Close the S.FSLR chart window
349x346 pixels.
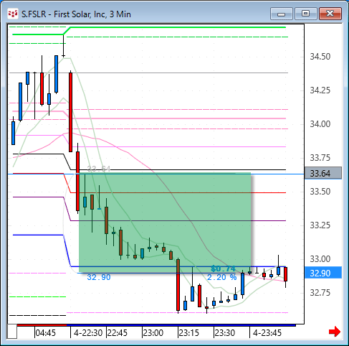[x=330, y=14]
